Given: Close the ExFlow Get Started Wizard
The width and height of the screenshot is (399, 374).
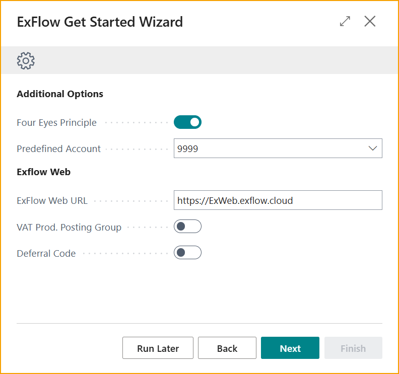Looking at the screenshot, I should [370, 21].
